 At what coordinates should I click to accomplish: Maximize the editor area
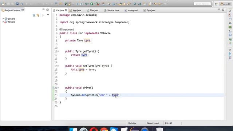coord(223,10)
